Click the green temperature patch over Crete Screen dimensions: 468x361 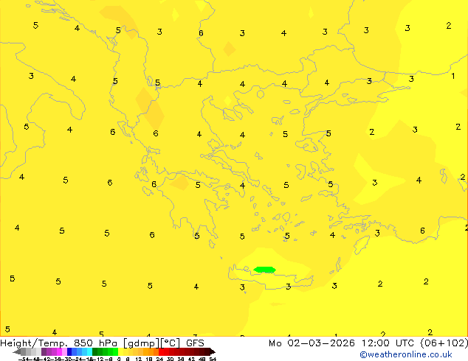click(264, 270)
